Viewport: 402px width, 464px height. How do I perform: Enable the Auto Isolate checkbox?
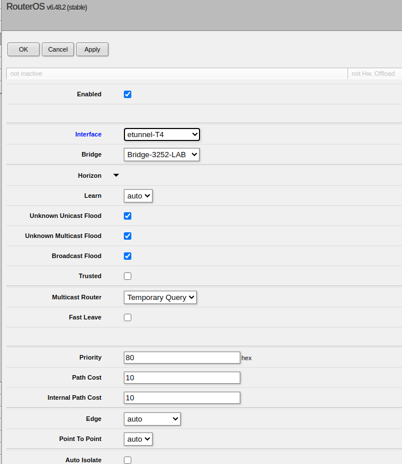(x=128, y=460)
